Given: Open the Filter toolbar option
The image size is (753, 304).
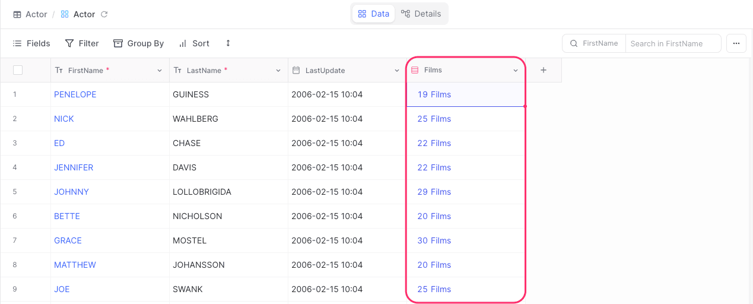Looking at the screenshot, I should coord(82,43).
